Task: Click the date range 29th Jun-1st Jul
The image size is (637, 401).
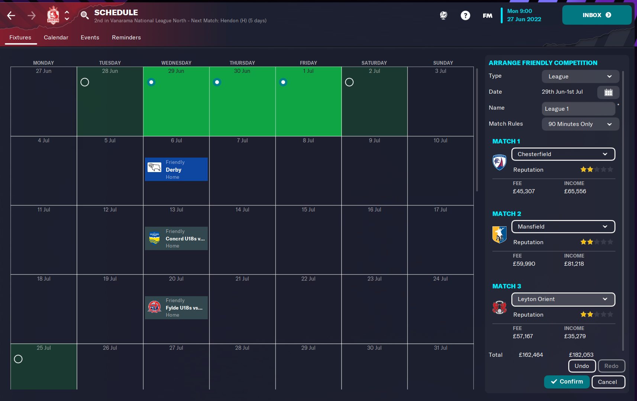Action: pos(562,92)
